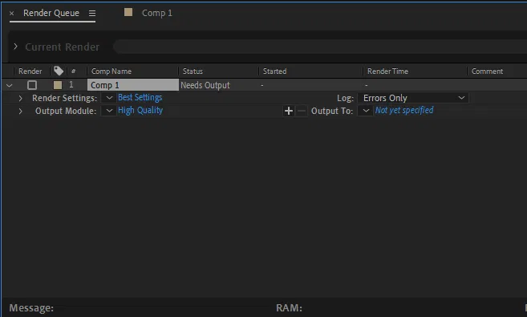Open the Output To naming dropdown

(x=366, y=111)
